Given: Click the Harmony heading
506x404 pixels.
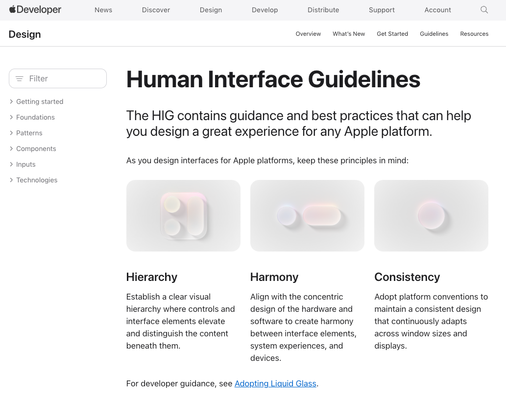Looking at the screenshot, I should (x=274, y=277).
